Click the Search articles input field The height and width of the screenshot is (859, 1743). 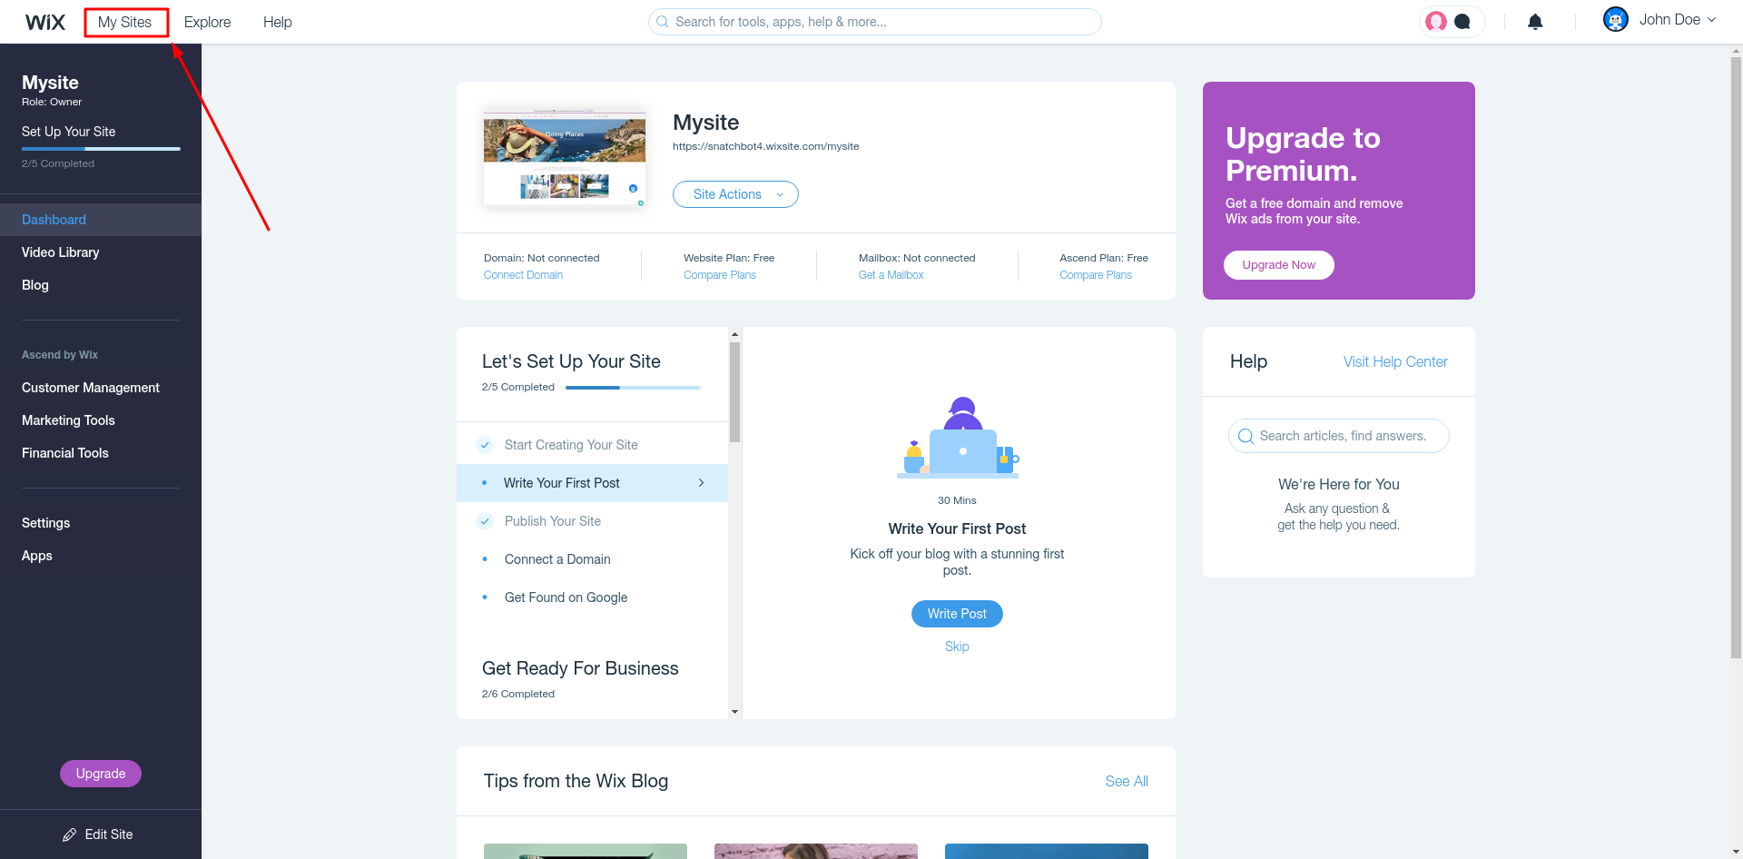click(x=1339, y=436)
